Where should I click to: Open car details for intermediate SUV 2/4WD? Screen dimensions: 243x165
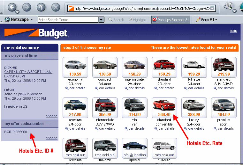pyautogui.click(x=105, y=128)
